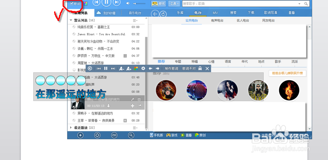Delete playing song with trash icon

coord(139,100)
